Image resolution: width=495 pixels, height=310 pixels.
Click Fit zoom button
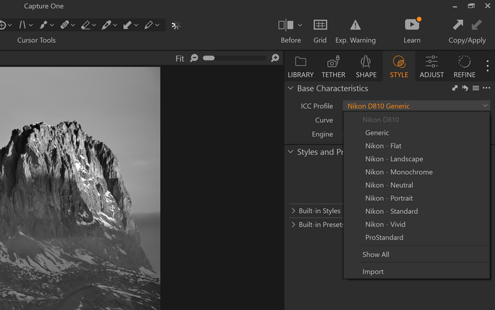(179, 59)
